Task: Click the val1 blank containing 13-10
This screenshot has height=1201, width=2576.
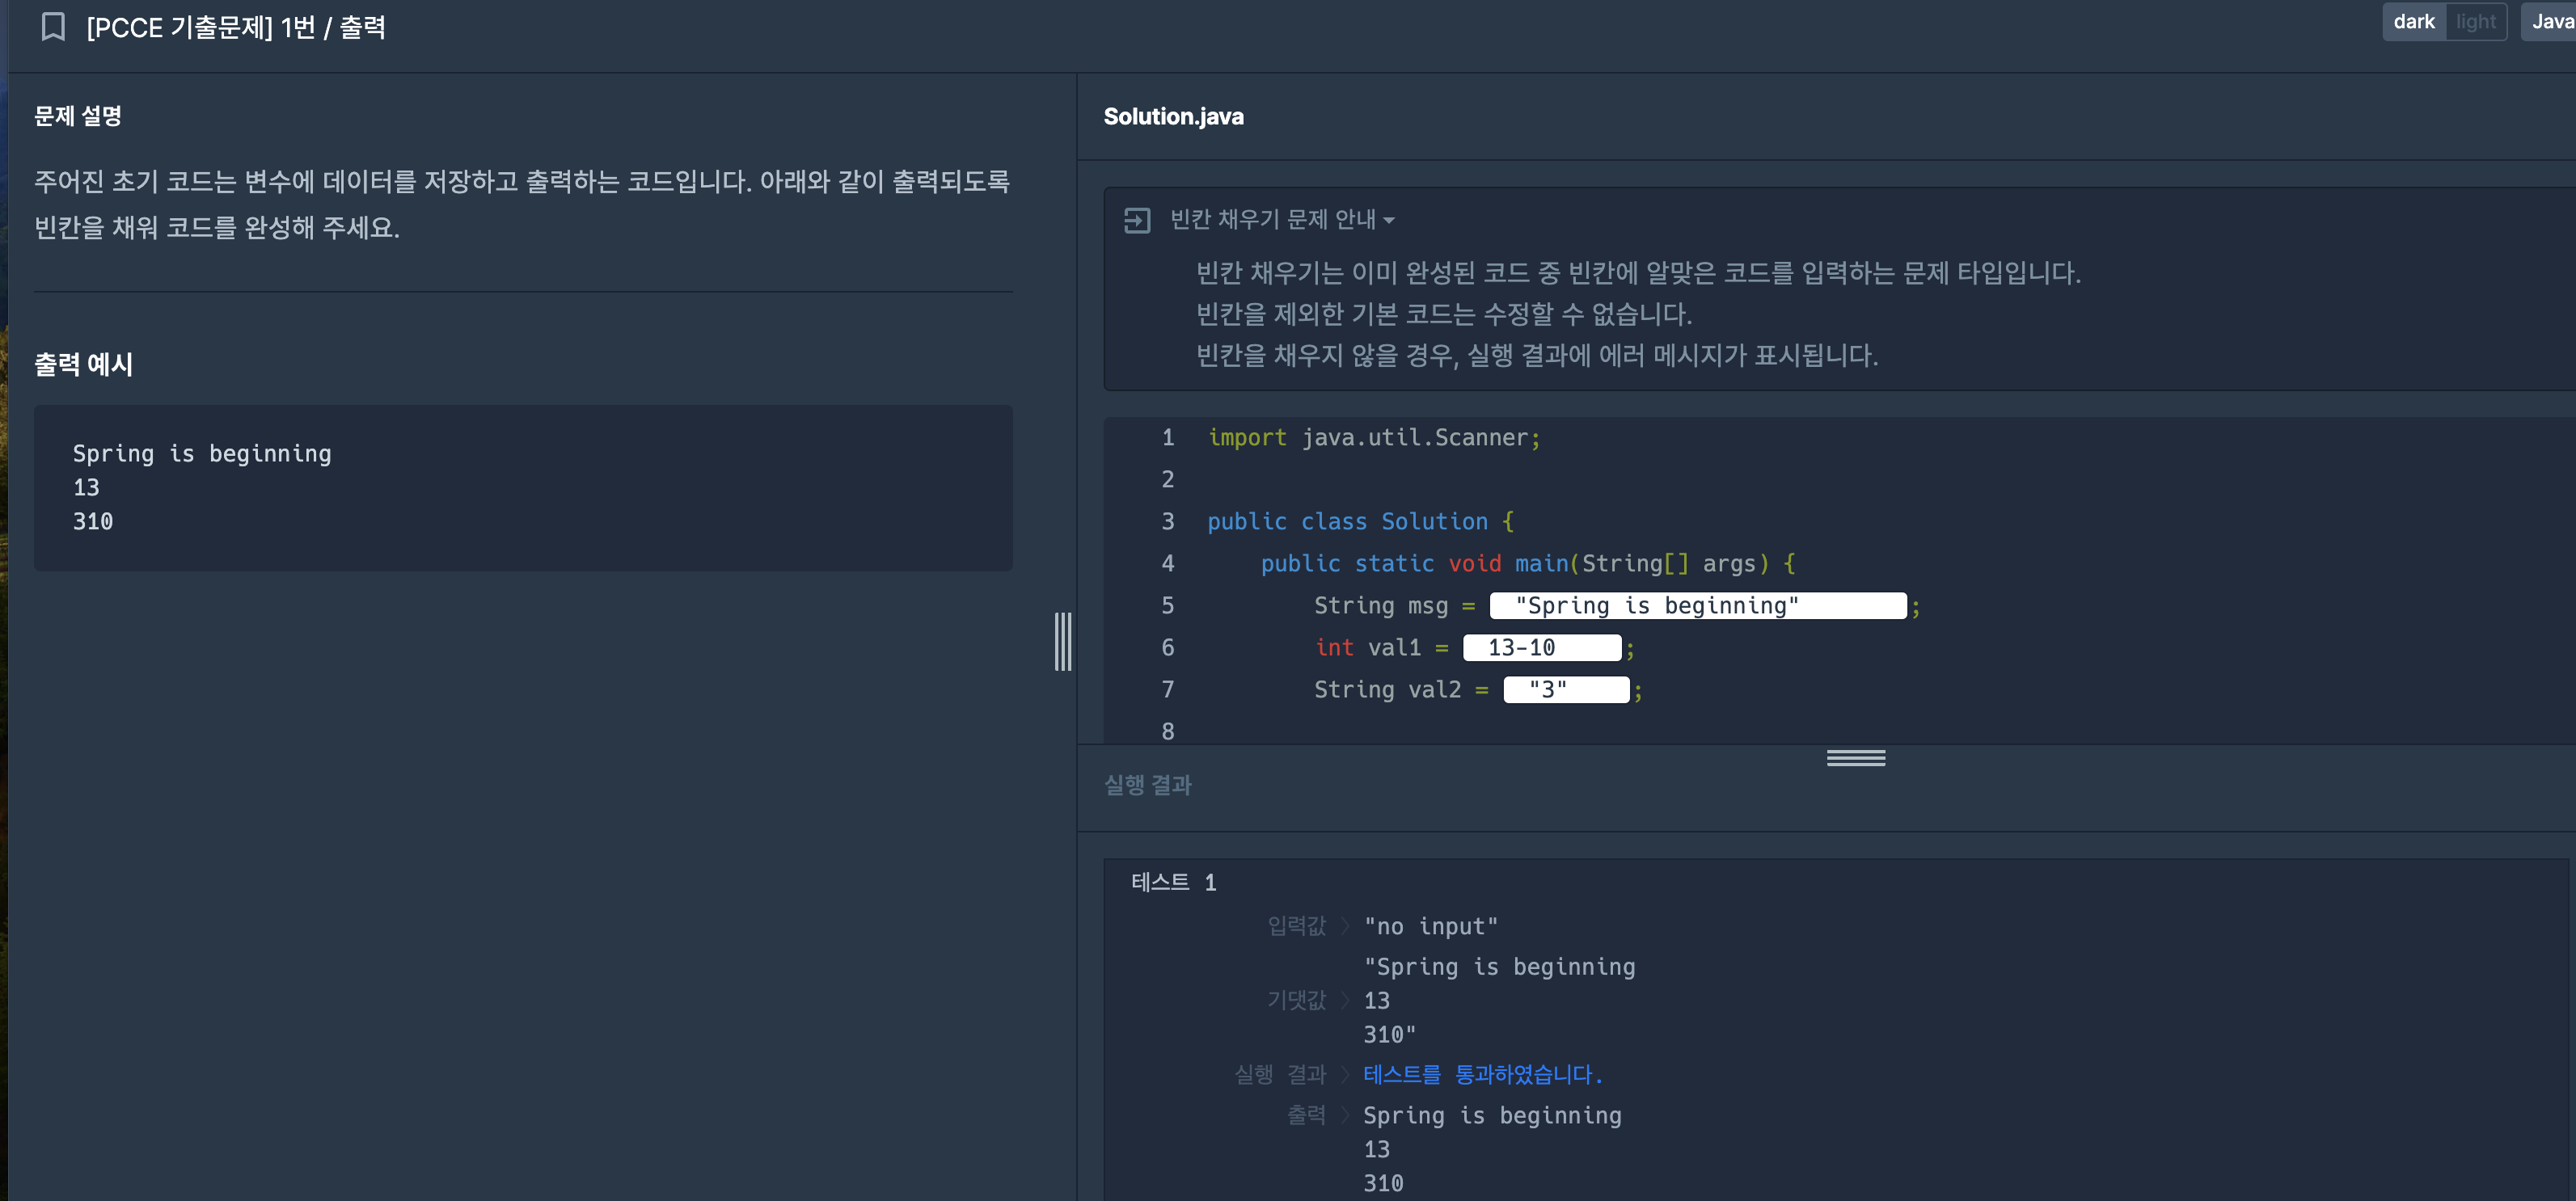Action: [x=1542, y=648]
